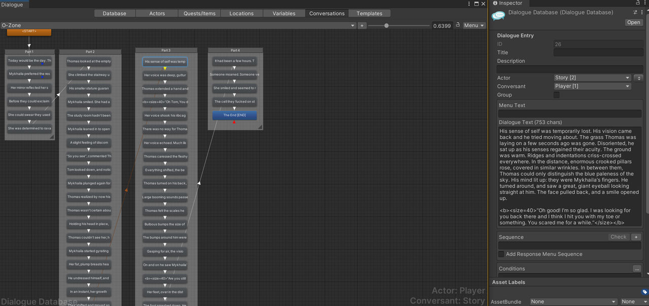Toggle the zoom lock icon beside 0.6399
The height and width of the screenshot is (306, 649).
[x=458, y=25]
